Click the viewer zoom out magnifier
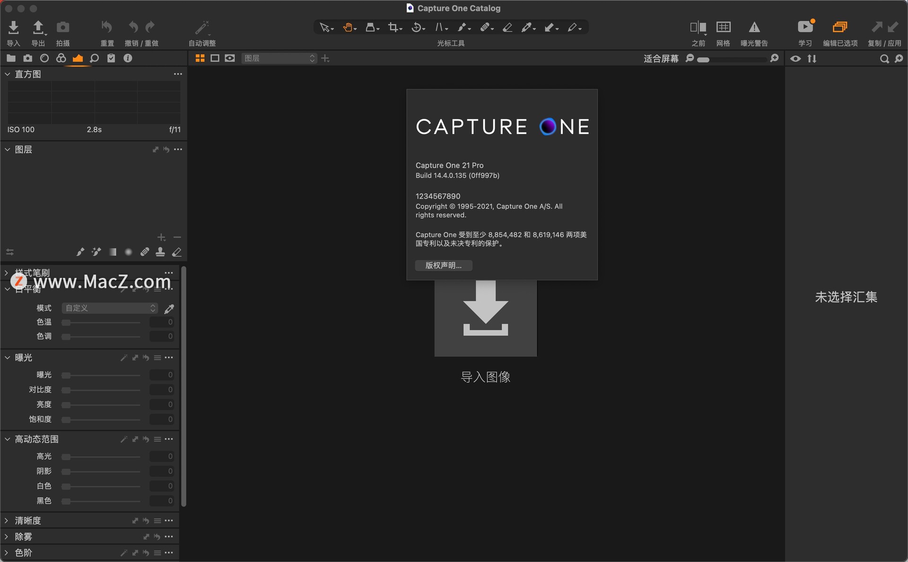Screen dimensions: 908x562 point(690,58)
